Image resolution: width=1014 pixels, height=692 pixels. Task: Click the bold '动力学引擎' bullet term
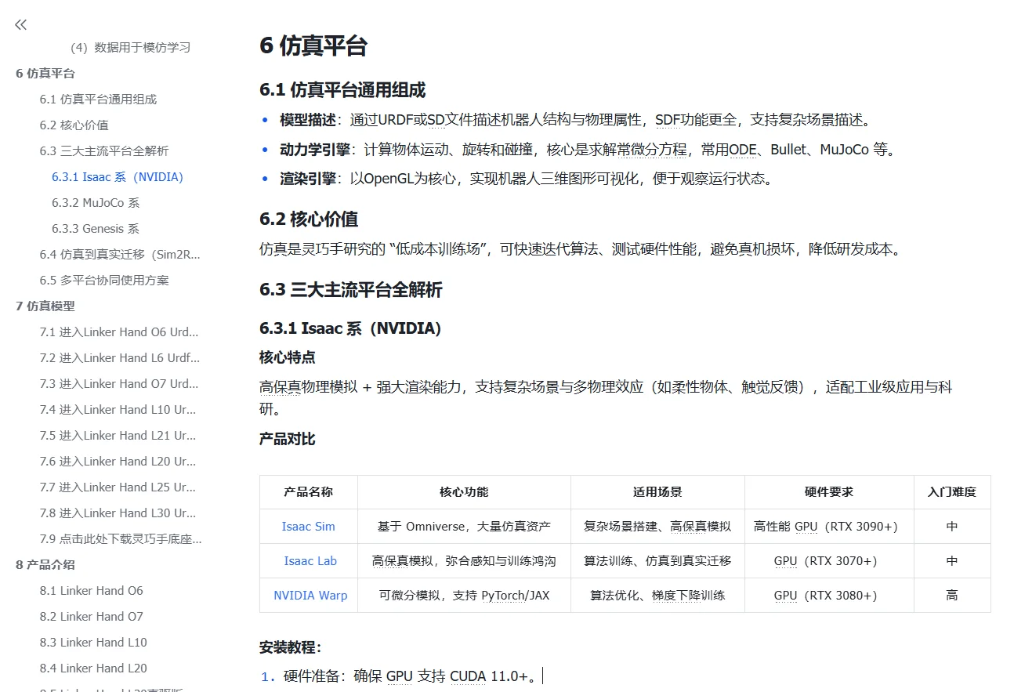point(315,149)
